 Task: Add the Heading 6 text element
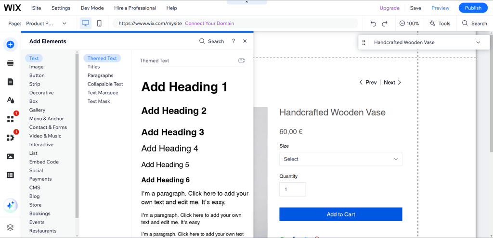pyautogui.click(x=166, y=180)
